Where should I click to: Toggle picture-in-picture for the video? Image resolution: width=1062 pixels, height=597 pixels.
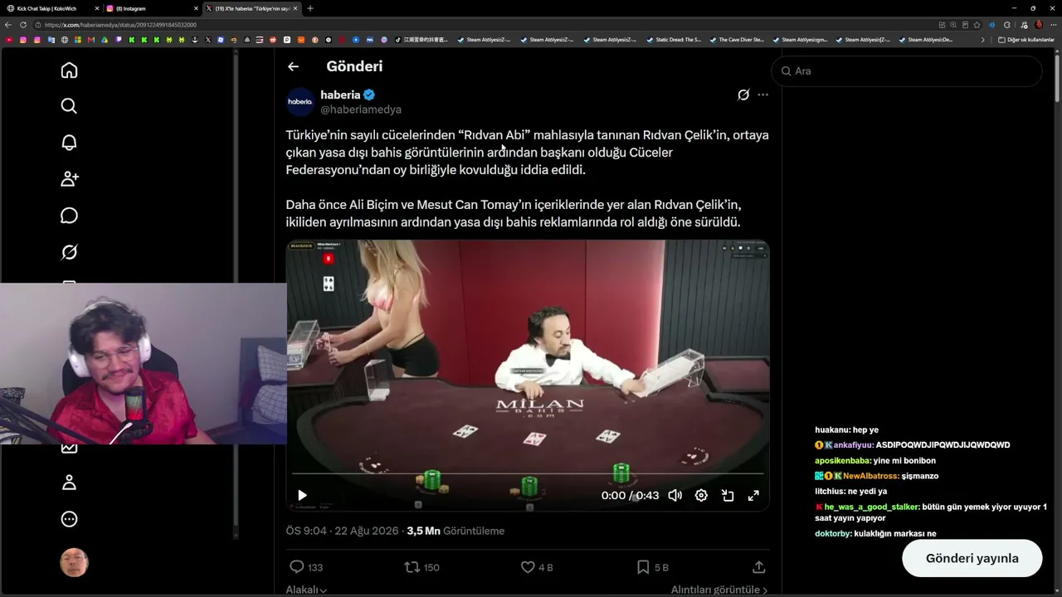(728, 495)
